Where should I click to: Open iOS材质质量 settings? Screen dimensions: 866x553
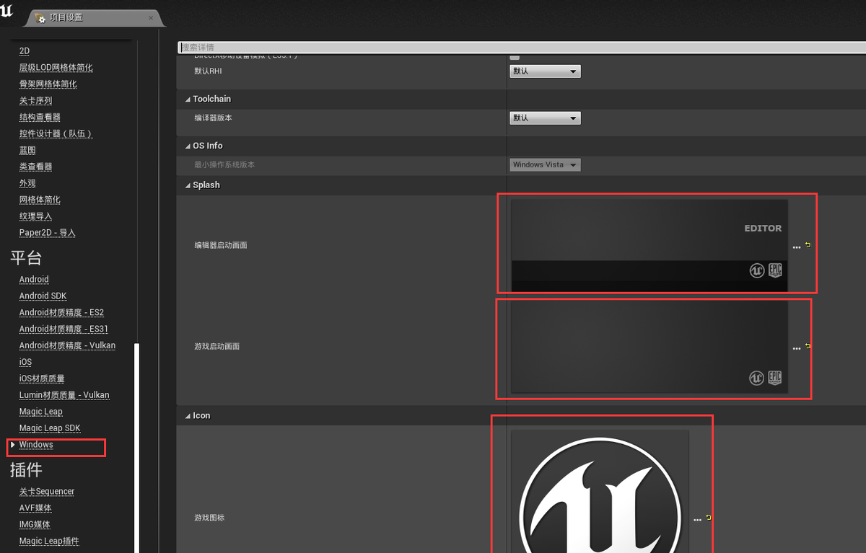click(x=42, y=379)
